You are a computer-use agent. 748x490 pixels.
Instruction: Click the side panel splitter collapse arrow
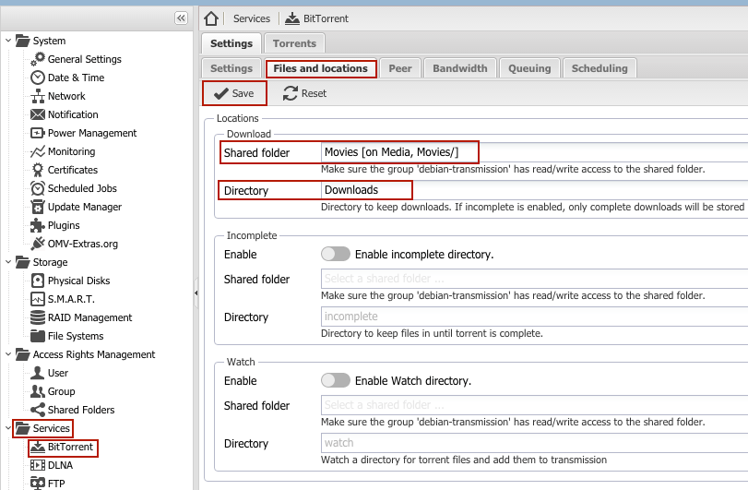(196, 293)
